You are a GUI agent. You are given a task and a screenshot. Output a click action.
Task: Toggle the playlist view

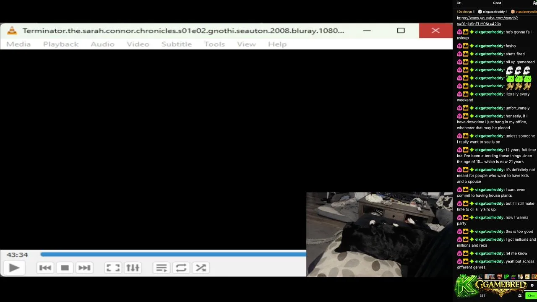(162, 268)
